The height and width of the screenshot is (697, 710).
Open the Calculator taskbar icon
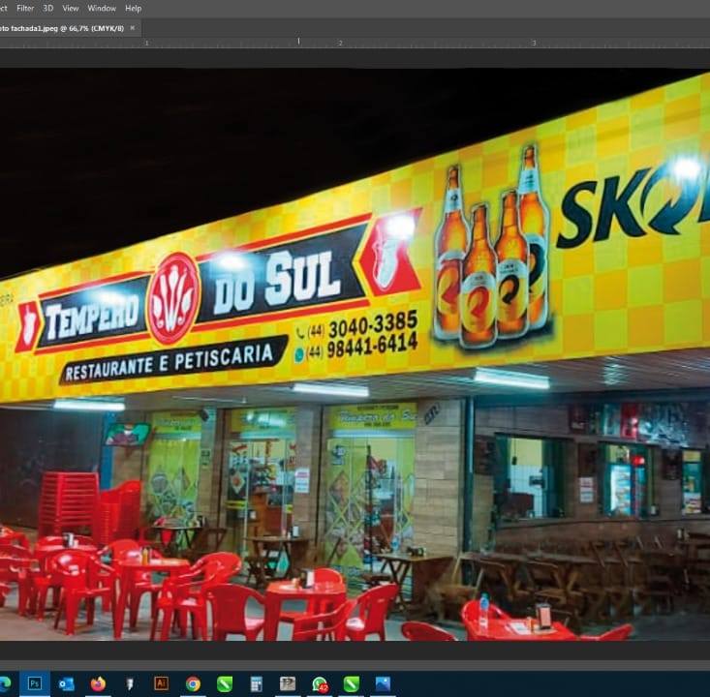[257, 683]
